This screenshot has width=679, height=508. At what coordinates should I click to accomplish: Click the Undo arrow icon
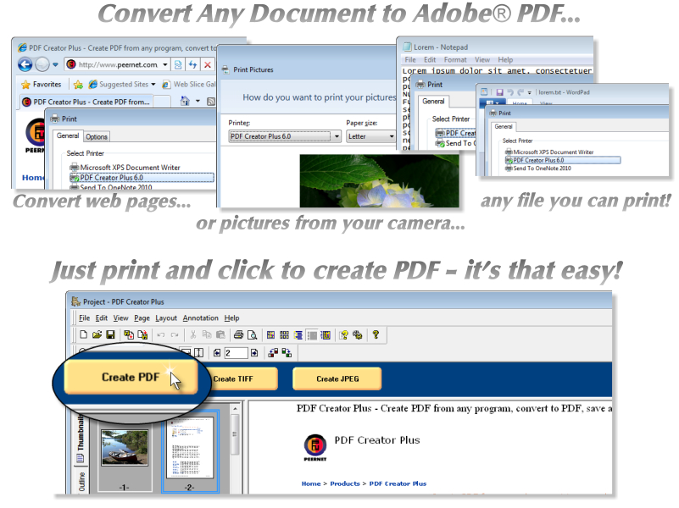[x=161, y=334]
